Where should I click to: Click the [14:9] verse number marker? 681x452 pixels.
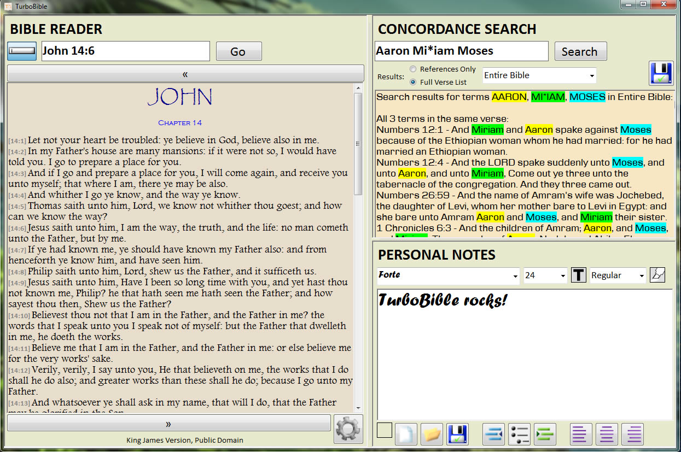pyautogui.click(x=18, y=283)
